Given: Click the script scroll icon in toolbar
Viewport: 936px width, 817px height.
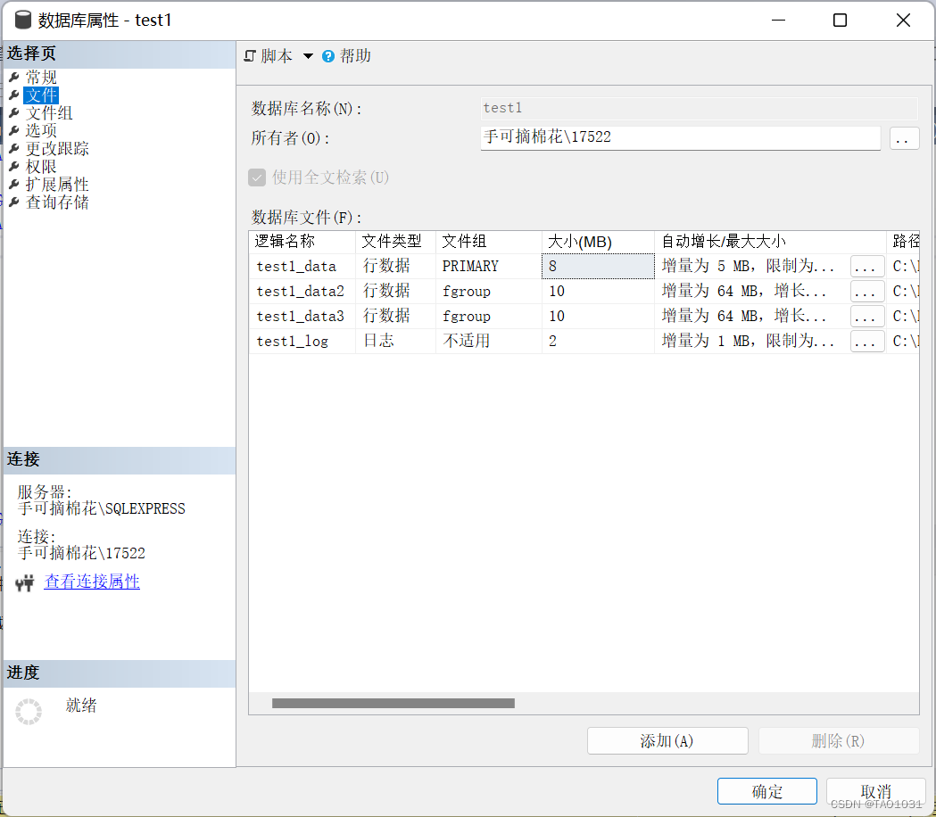Looking at the screenshot, I should coord(250,56).
